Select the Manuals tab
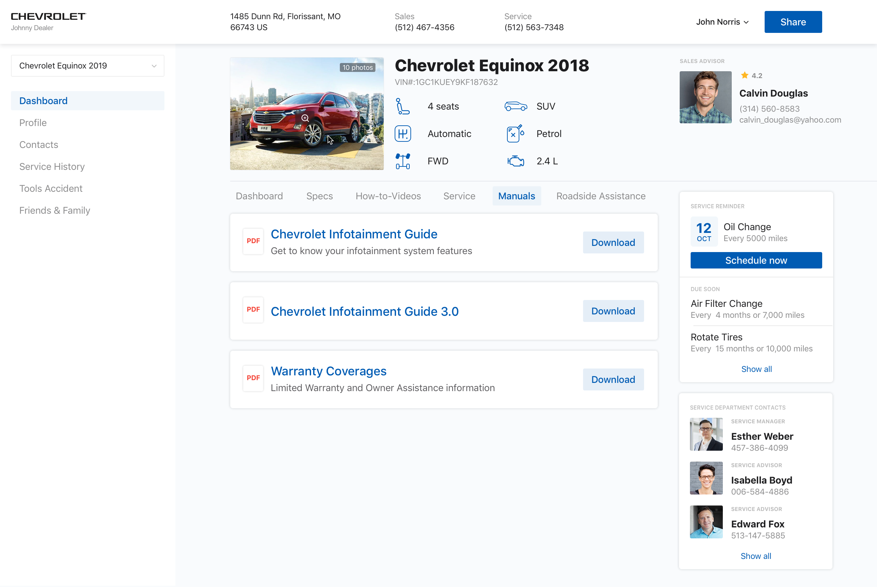The image size is (877, 587). [x=516, y=196]
